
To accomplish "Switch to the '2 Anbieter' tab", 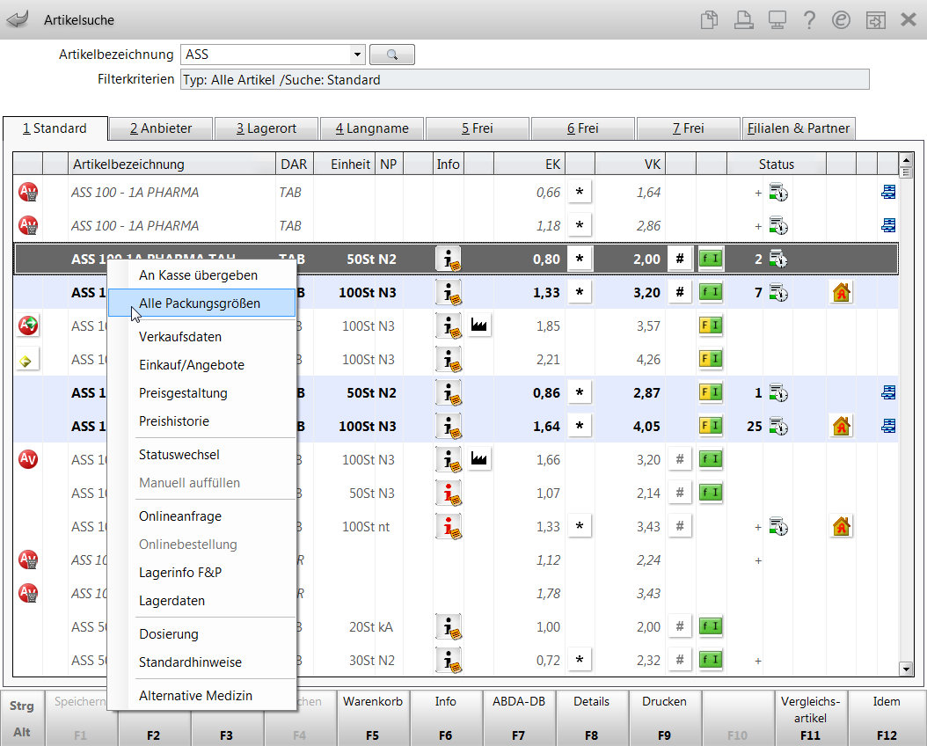I will coord(160,128).
